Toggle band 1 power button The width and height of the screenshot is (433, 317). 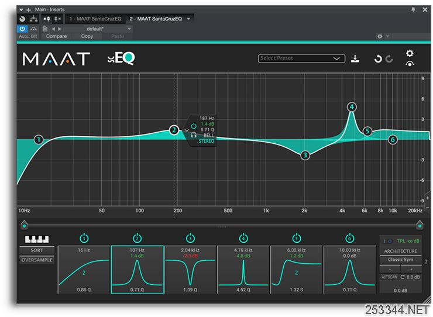point(84,238)
